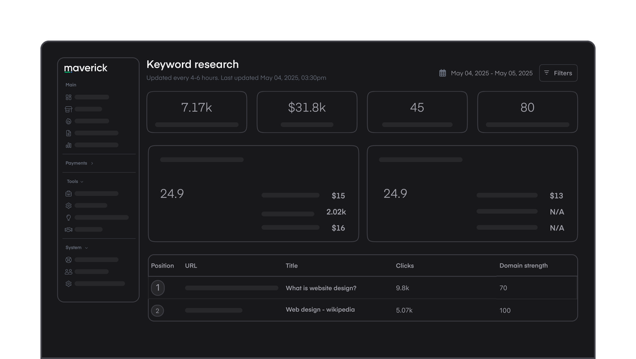The width and height of the screenshot is (636, 359).
Task: Click the 45 stat card
Action: click(x=418, y=112)
